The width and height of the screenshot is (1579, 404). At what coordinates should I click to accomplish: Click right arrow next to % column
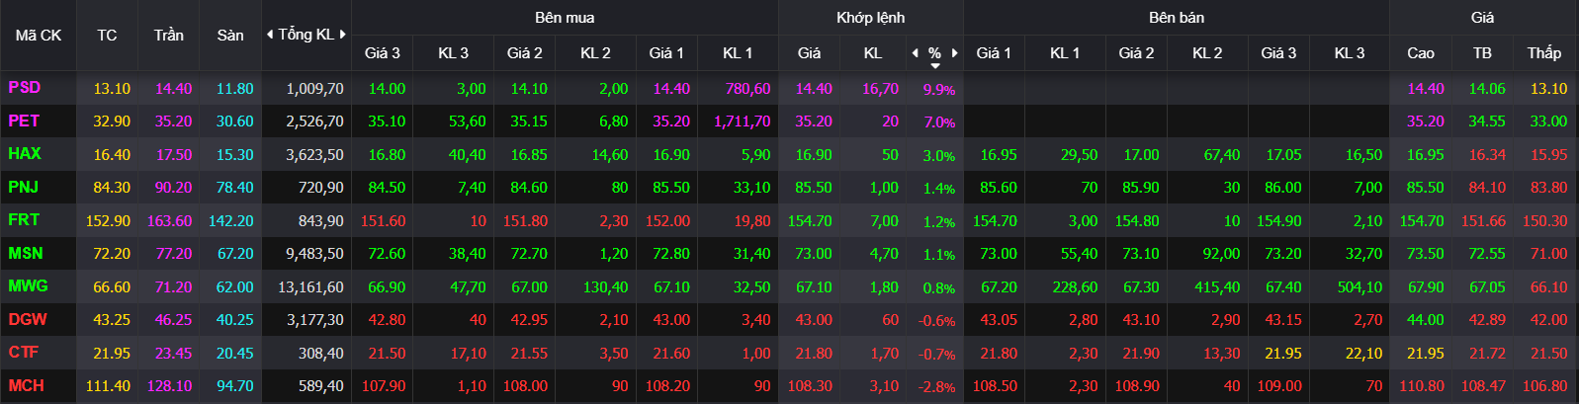pos(955,53)
